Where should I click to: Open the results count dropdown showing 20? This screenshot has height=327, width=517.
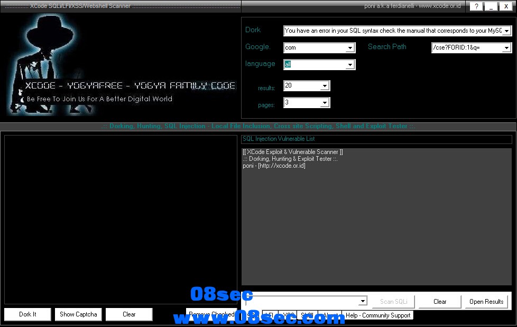pyautogui.click(x=325, y=86)
